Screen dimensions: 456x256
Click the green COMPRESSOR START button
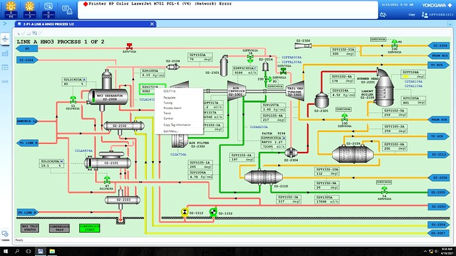[90, 228]
